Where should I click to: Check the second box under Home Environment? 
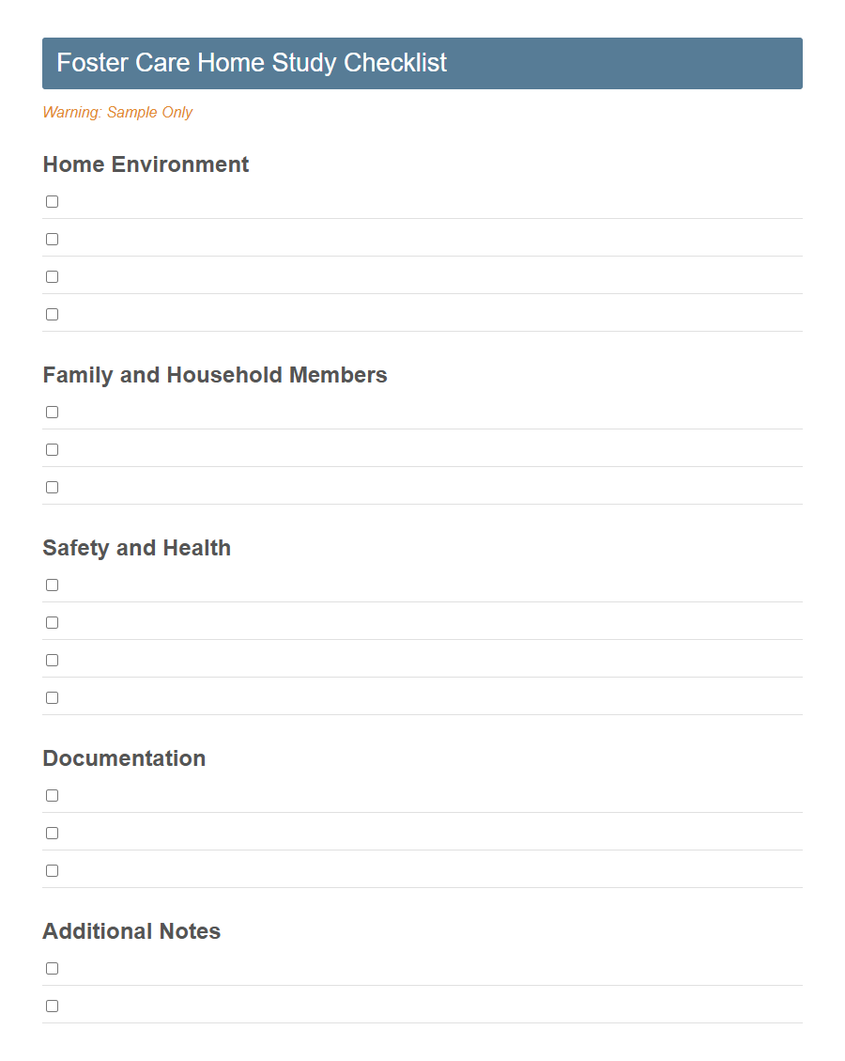pos(52,239)
